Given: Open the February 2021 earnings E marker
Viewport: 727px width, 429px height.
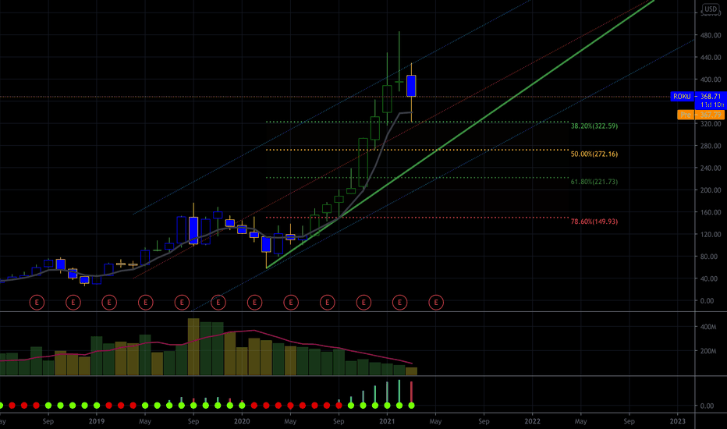Looking at the screenshot, I should click(399, 303).
